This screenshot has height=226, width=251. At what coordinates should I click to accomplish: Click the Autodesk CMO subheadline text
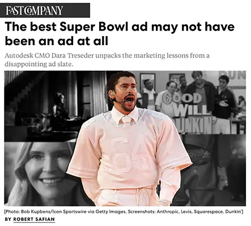(x=107, y=60)
